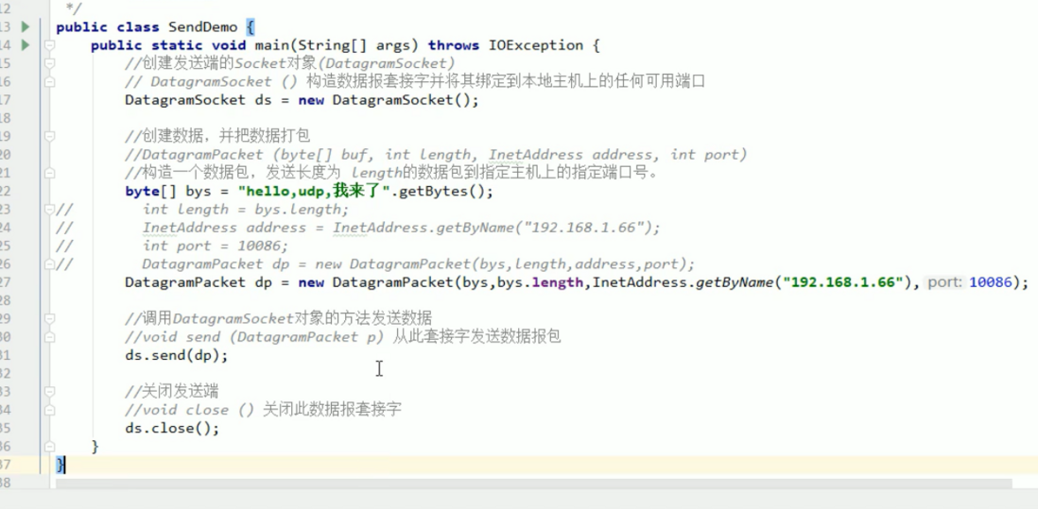Fold the comment block starting '创建数据，并把数据打包'
This screenshot has height=509, width=1038.
coord(50,137)
